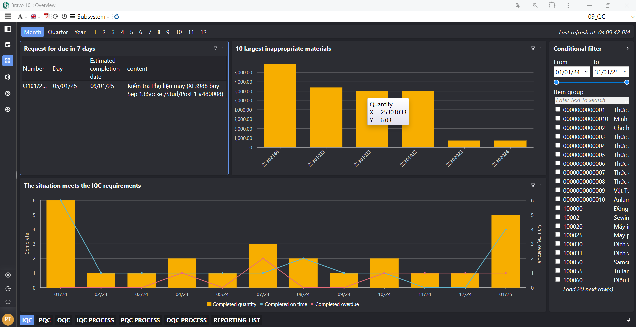
Task: Switch to the PQC tab
Action: click(x=44, y=320)
